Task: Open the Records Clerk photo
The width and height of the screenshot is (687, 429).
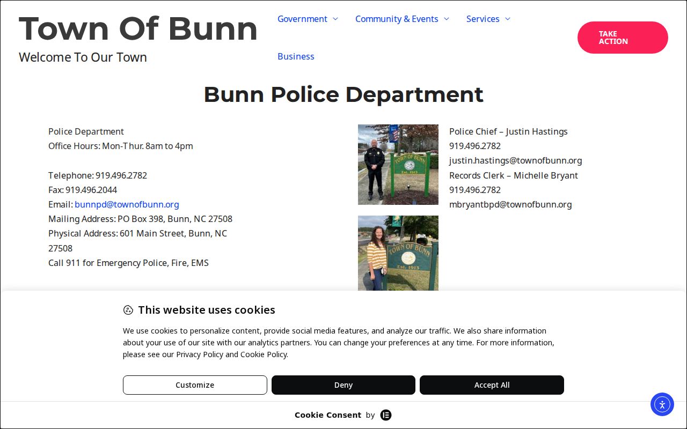Action: click(398, 253)
